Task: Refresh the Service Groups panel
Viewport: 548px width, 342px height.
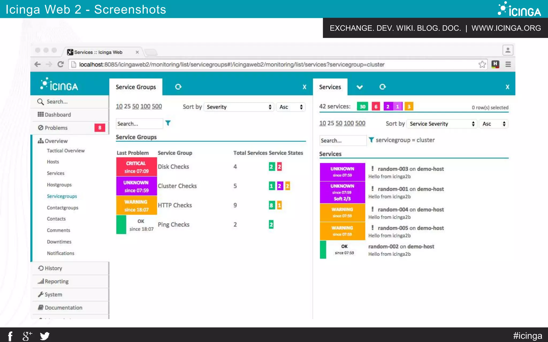Action: [178, 87]
